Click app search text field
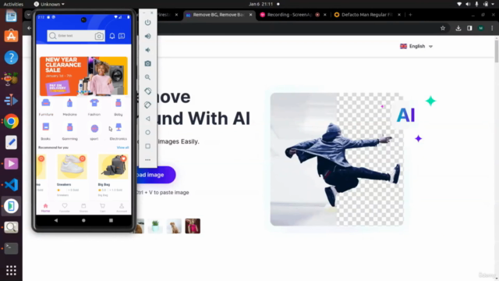The height and width of the screenshot is (281, 499). point(76,36)
